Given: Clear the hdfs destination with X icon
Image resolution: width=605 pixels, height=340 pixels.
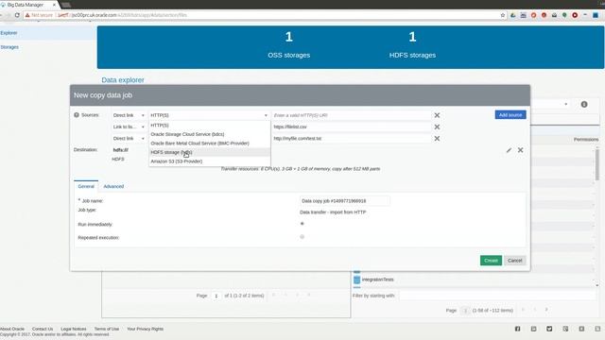Looking at the screenshot, I should [521, 150].
